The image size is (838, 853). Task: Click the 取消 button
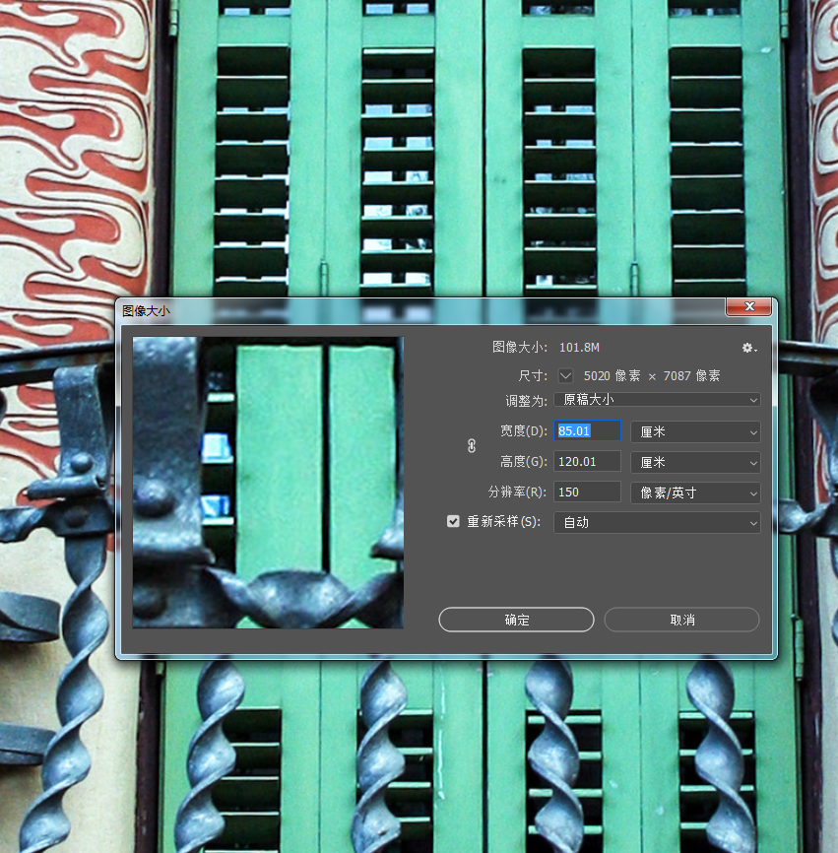point(682,620)
